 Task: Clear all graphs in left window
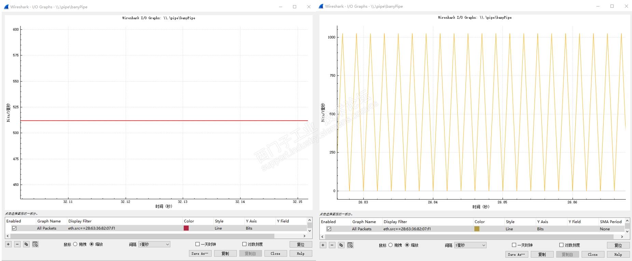pos(35,244)
